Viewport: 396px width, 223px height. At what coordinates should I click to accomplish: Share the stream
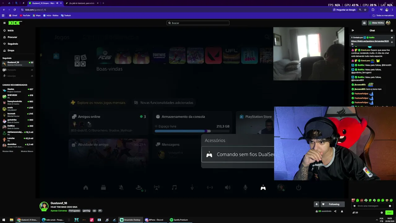pyautogui.click(x=335, y=211)
